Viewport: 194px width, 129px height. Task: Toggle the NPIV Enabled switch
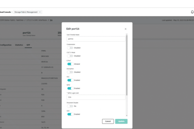[x=70, y=88]
